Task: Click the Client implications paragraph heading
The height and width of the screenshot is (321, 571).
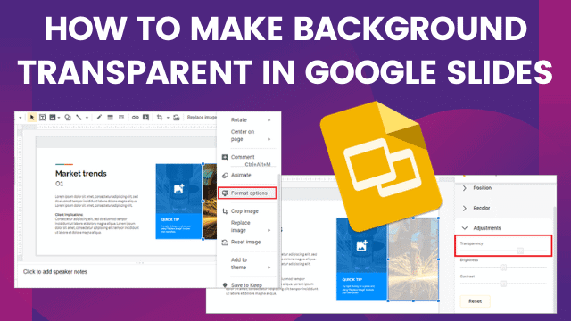Action: [x=70, y=215]
